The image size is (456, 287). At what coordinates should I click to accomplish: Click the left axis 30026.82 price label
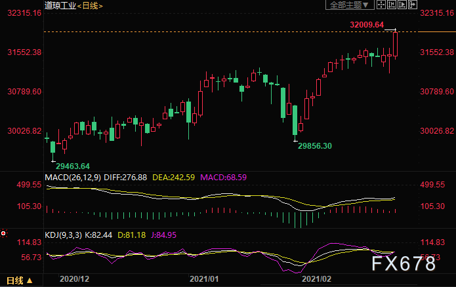tap(24, 130)
